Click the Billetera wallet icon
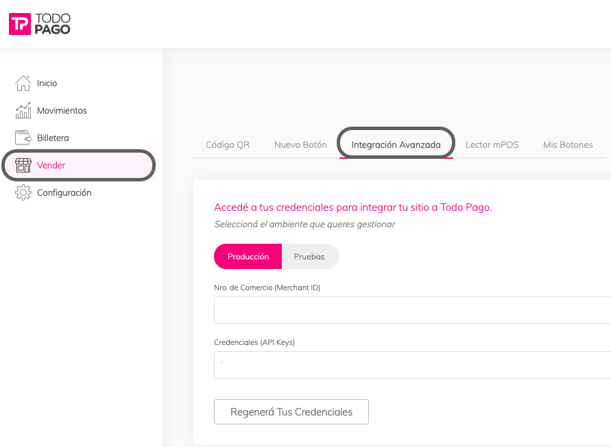 pos(23,138)
